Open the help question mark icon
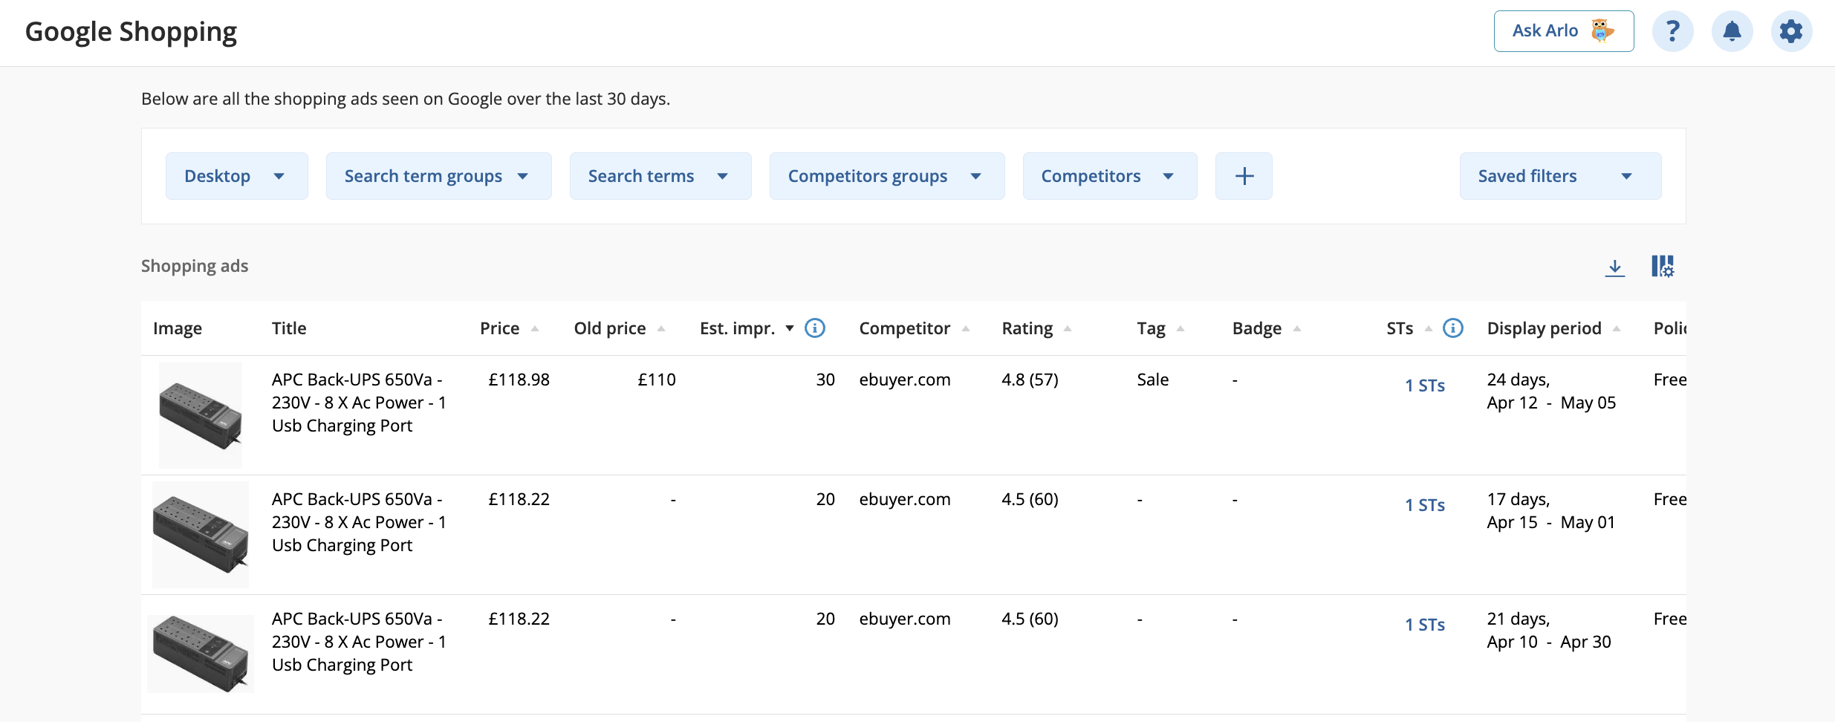1835x722 pixels. pos(1672,31)
